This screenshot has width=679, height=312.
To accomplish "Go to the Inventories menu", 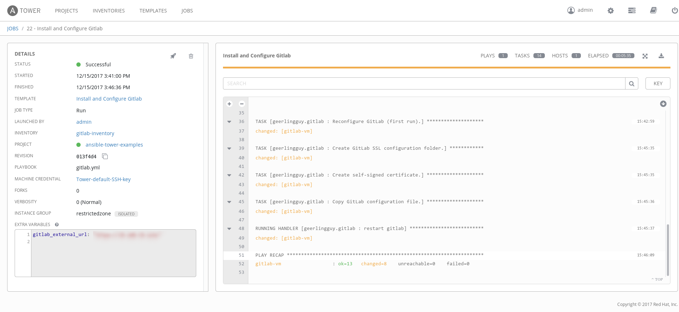I will coord(109,11).
